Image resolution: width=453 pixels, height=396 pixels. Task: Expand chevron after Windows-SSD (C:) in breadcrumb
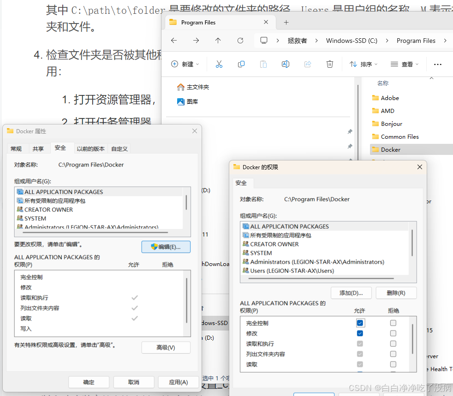pos(387,41)
